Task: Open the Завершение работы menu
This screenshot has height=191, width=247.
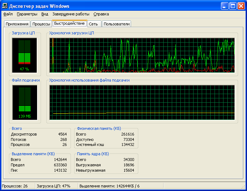Action: click(x=71, y=14)
